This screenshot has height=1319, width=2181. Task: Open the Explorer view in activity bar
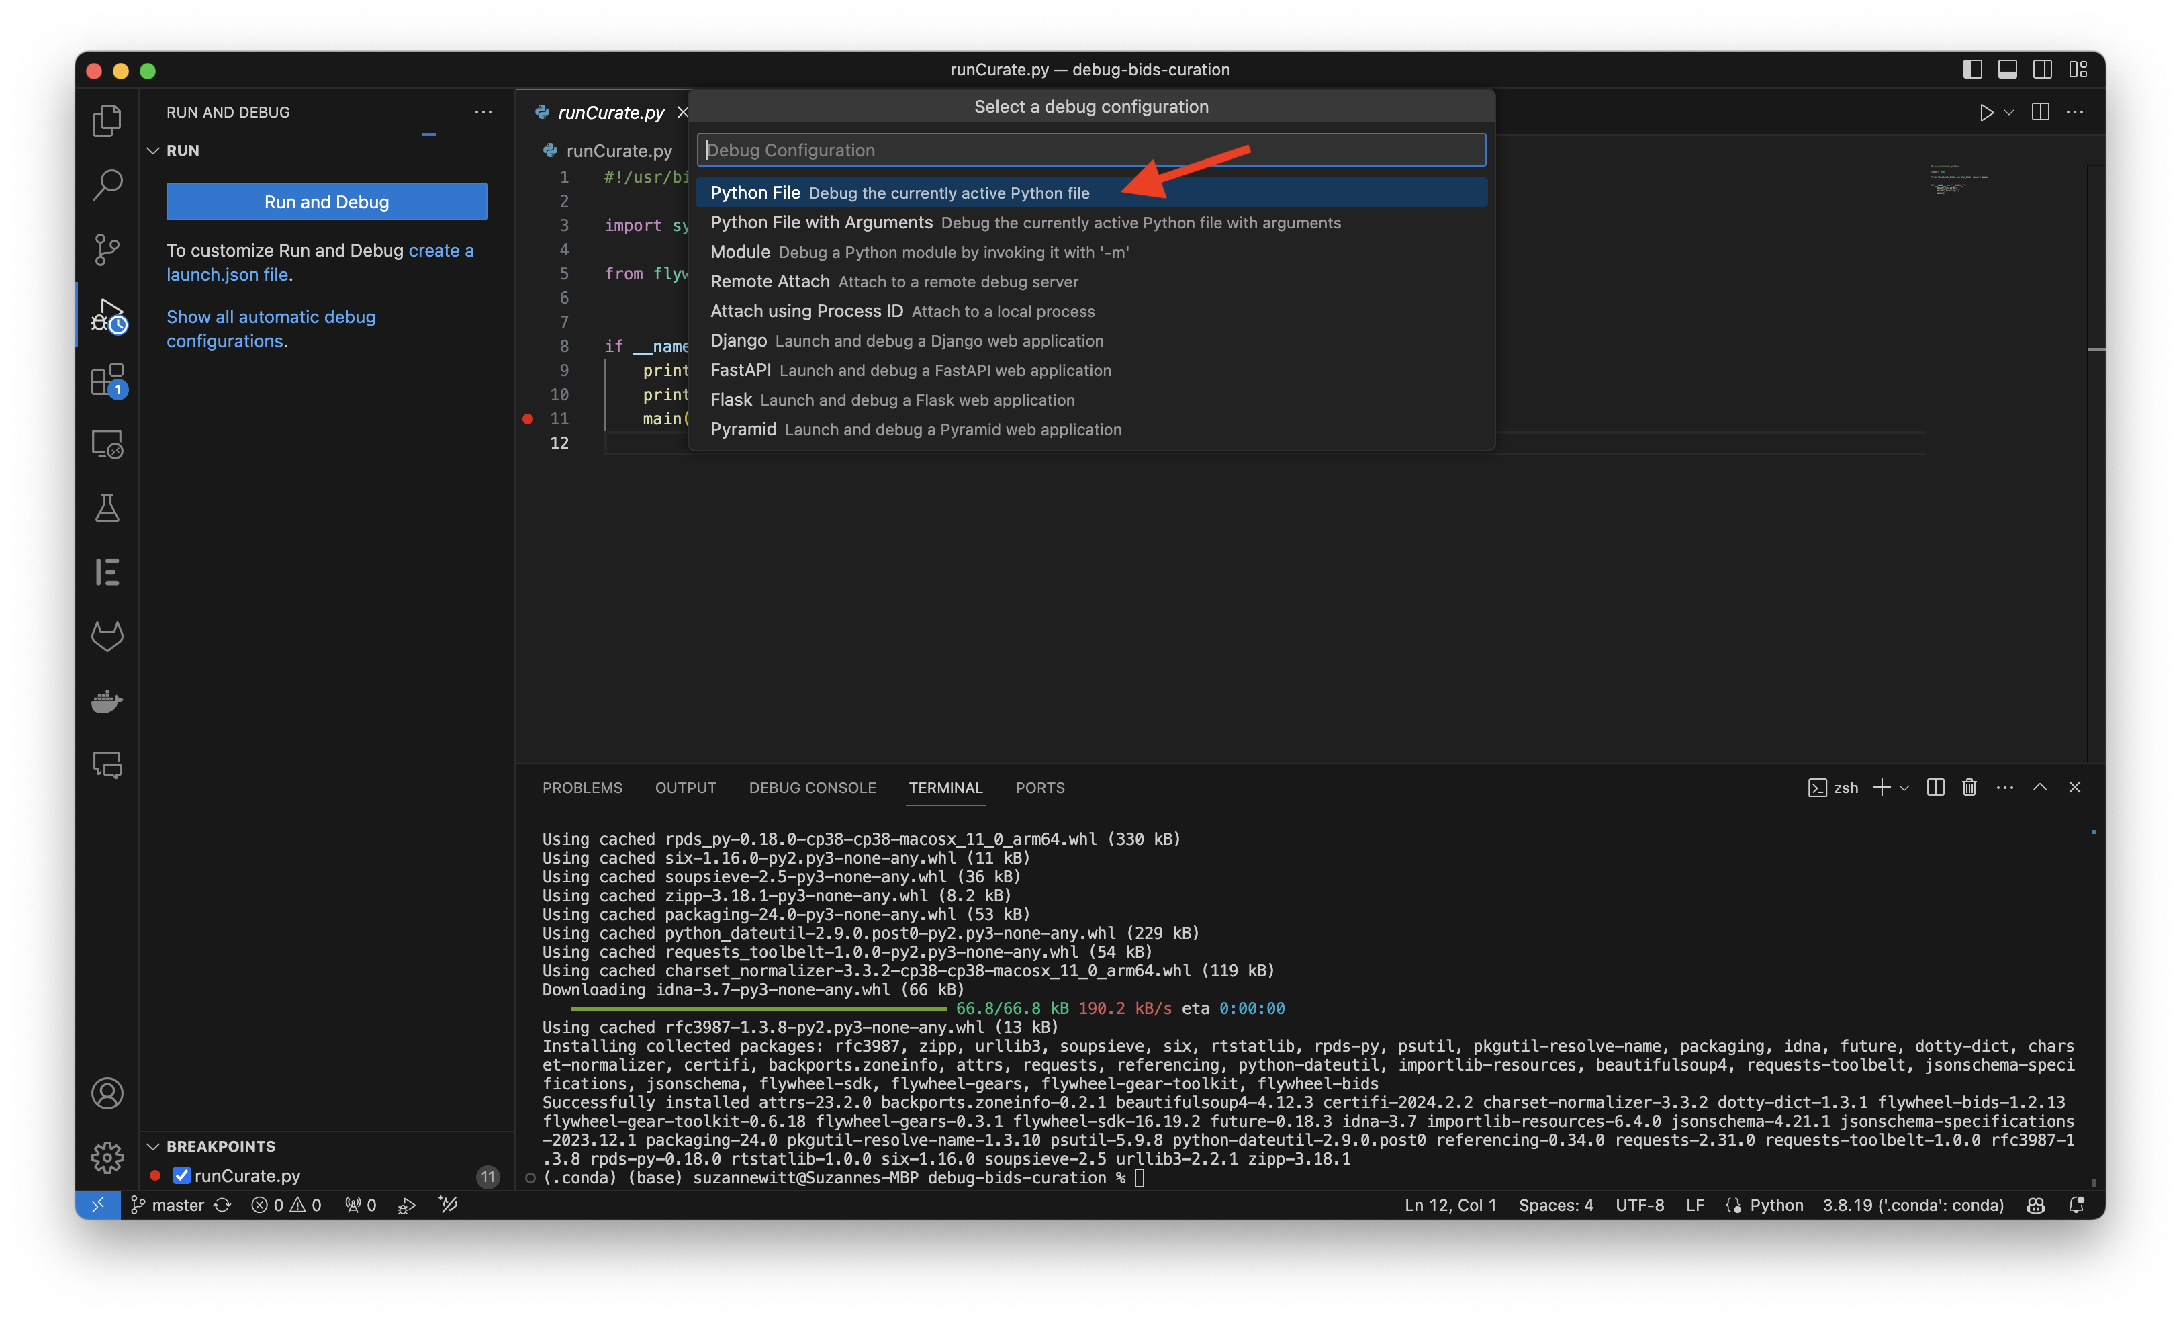tap(107, 120)
